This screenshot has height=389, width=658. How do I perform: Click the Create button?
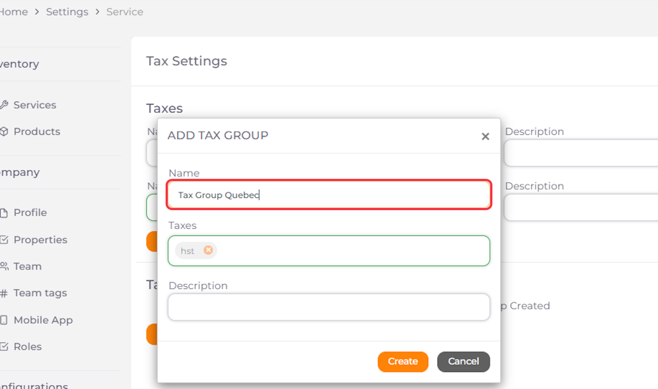pos(403,362)
